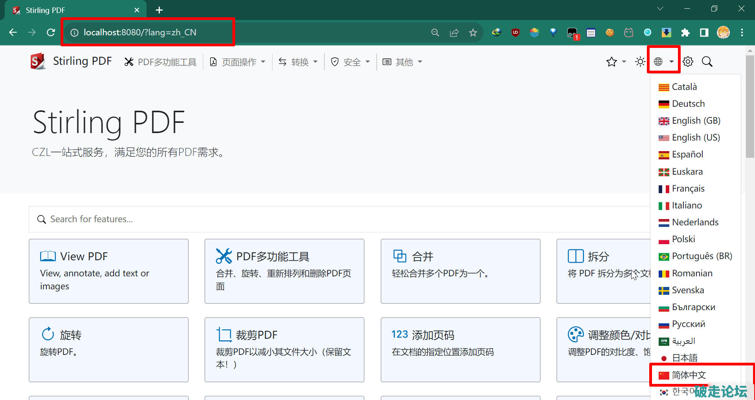Click the Stirling PDF logo icon

click(x=38, y=62)
